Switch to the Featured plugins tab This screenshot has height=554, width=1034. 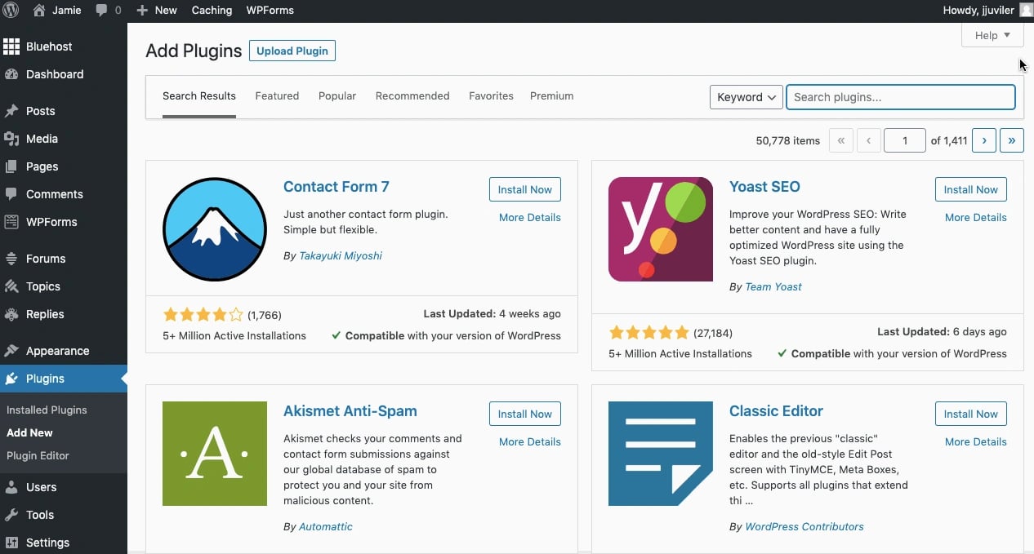277,95
